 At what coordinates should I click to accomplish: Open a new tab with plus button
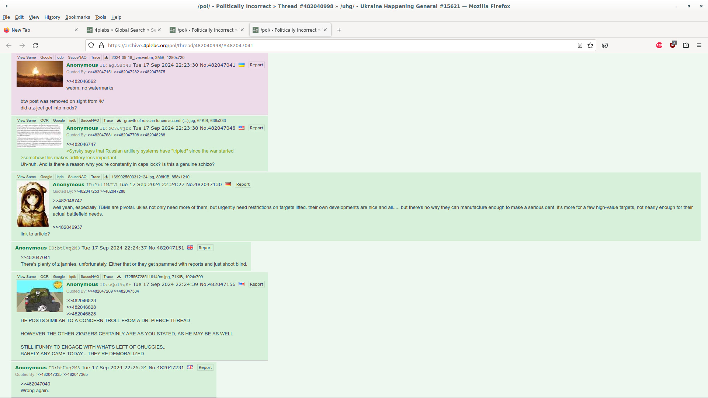[339, 30]
